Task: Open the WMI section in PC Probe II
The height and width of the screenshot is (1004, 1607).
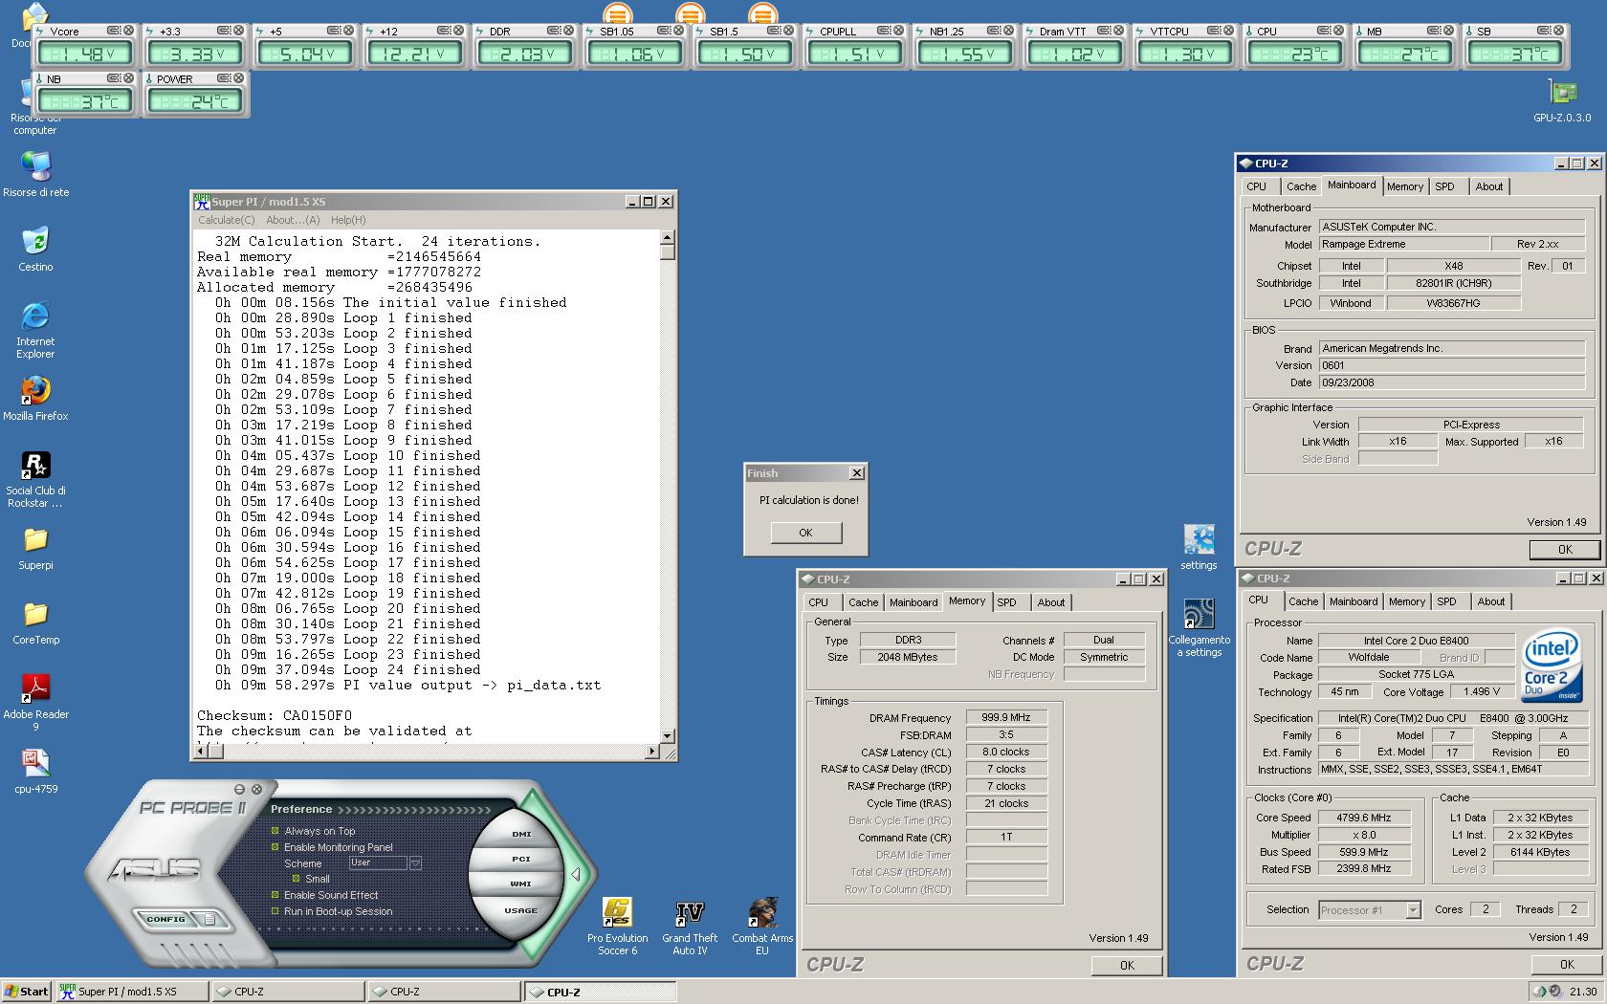Action: (521, 884)
